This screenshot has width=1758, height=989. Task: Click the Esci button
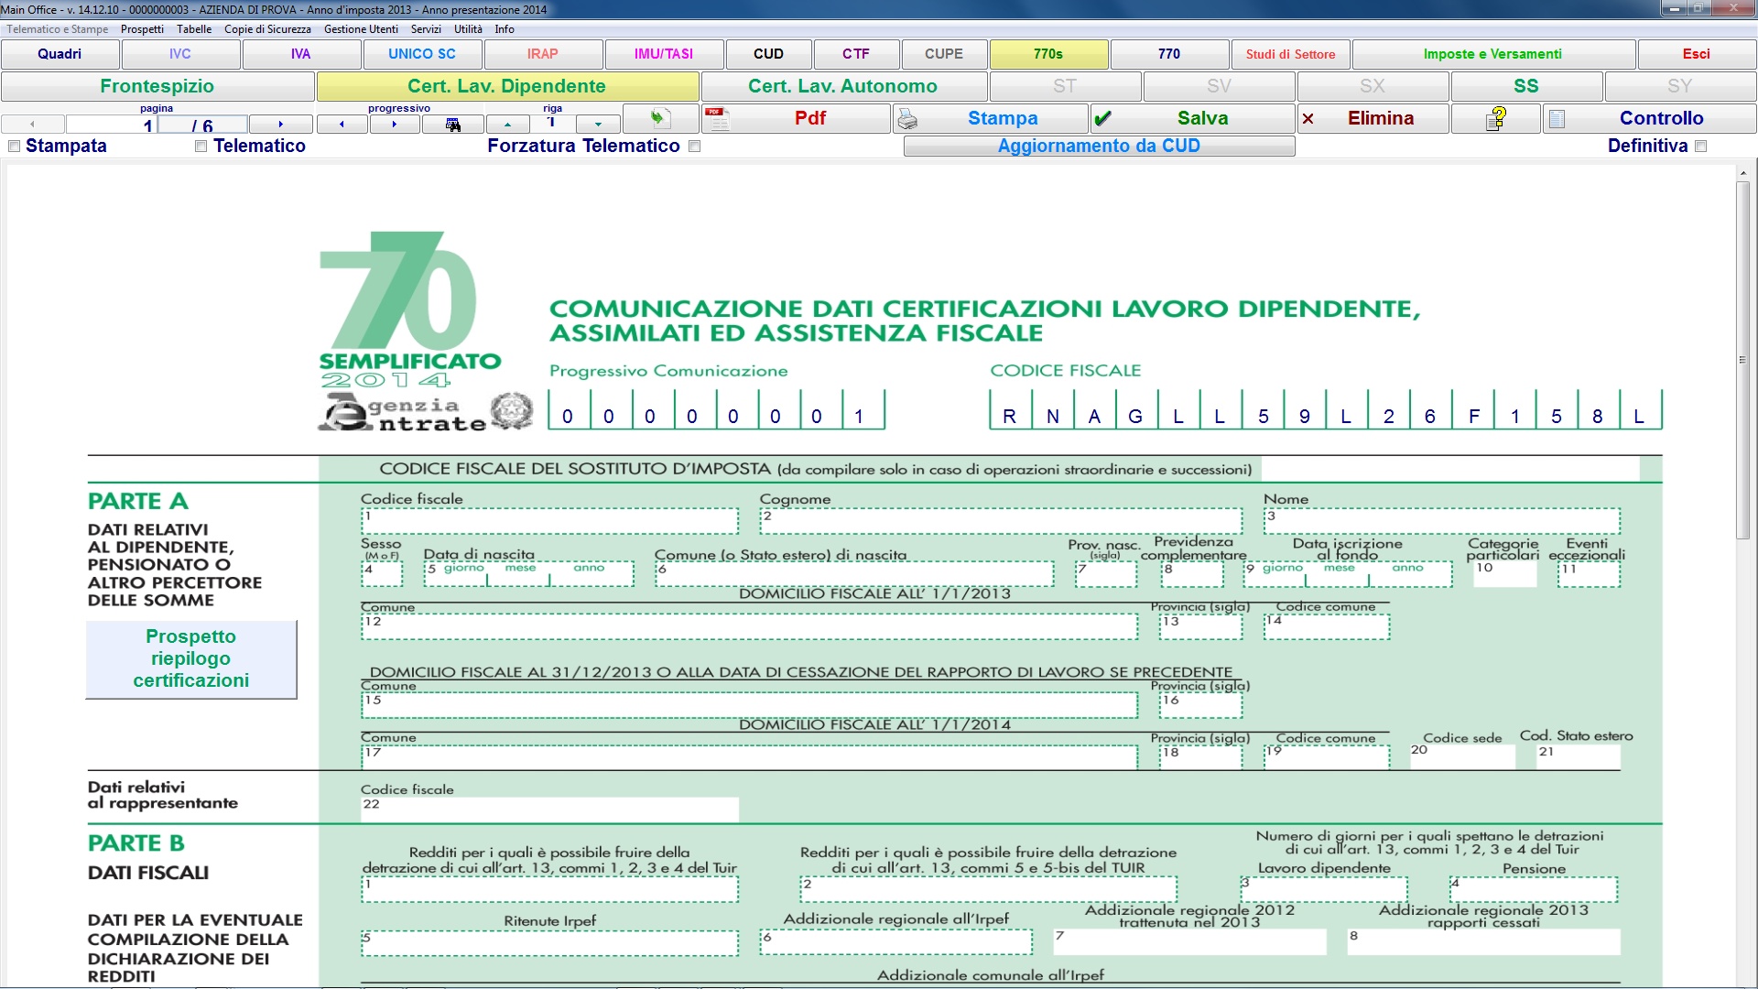pyautogui.click(x=1697, y=54)
